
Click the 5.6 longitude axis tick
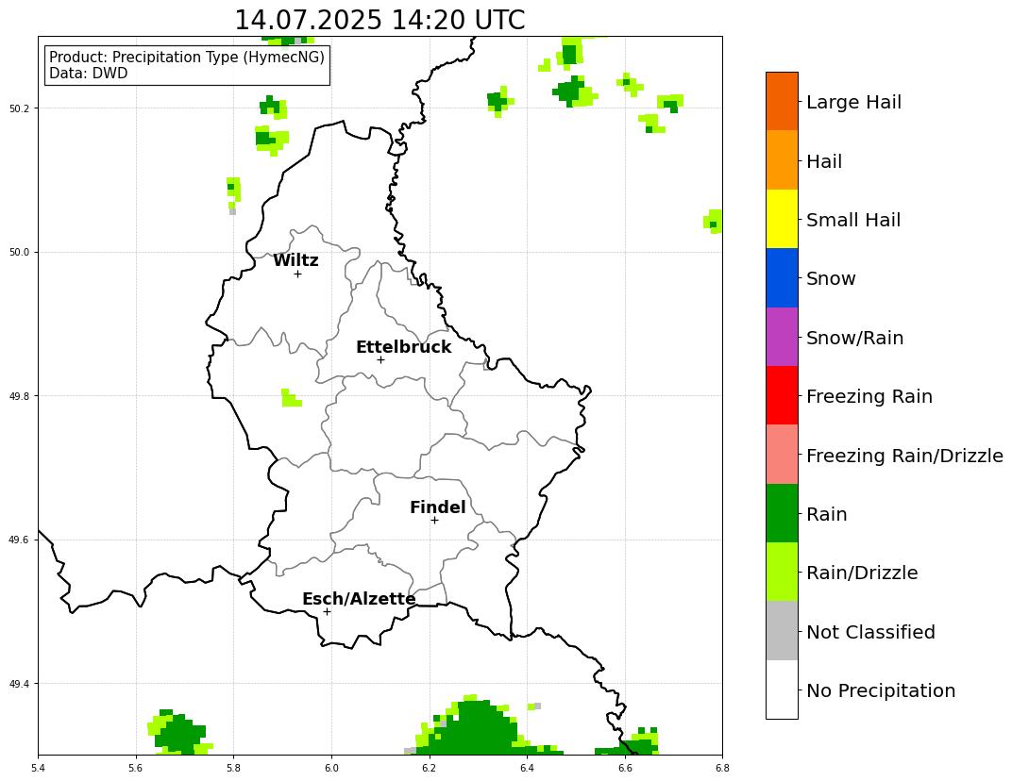[x=136, y=768]
